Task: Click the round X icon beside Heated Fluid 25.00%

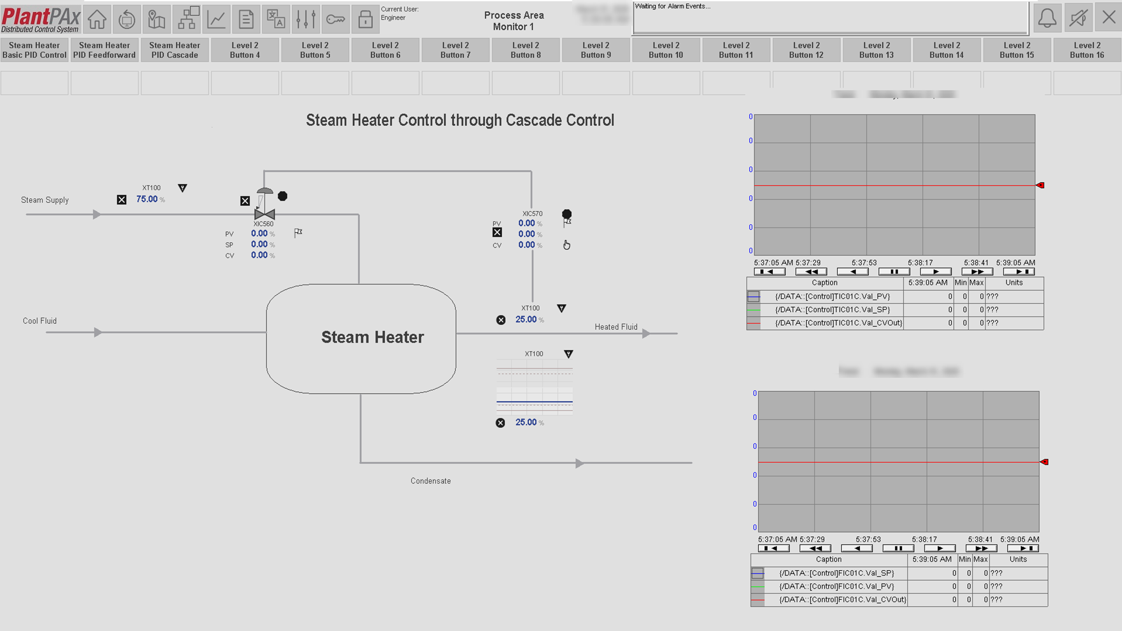Action: click(x=501, y=320)
